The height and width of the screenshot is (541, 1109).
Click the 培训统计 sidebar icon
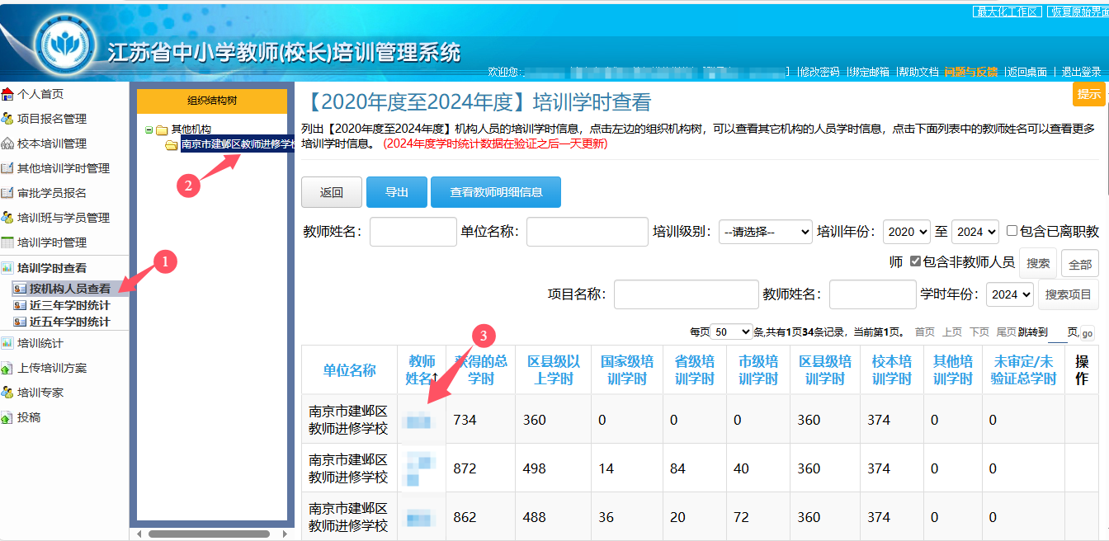point(8,343)
